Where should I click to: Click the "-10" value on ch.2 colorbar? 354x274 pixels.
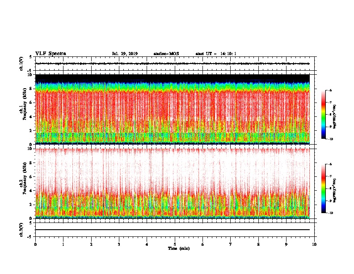(330, 213)
